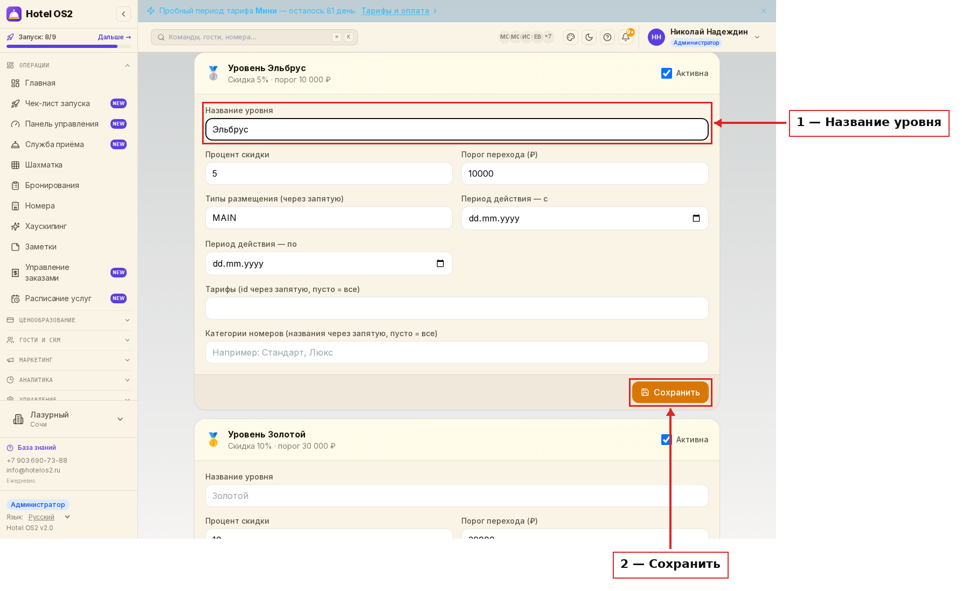This screenshot has width=962, height=591.
Task: Collapse the ОПЕРАЦИИ section
Action: (x=69, y=65)
